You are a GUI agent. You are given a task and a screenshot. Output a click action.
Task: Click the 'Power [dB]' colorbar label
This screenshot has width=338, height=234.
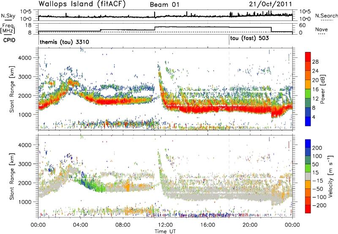(322, 89)
